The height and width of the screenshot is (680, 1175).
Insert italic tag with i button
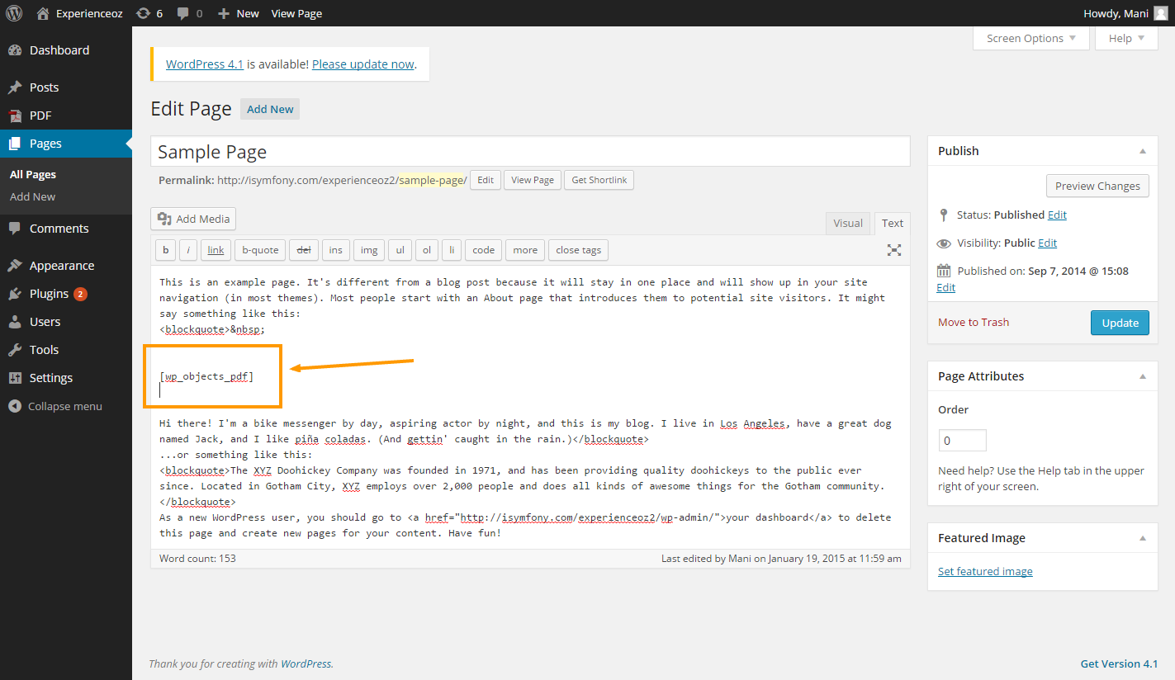(x=188, y=250)
